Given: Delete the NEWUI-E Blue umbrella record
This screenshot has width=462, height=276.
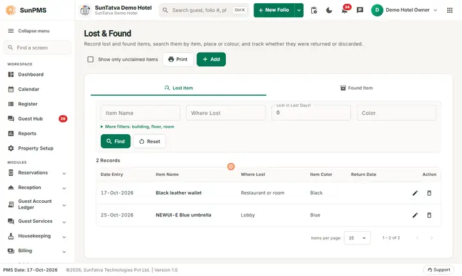Looking at the screenshot, I should [x=429, y=215].
